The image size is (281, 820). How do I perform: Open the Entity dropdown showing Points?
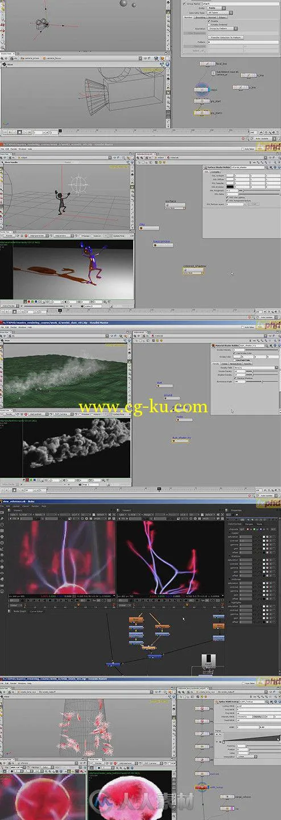tap(216, 8)
